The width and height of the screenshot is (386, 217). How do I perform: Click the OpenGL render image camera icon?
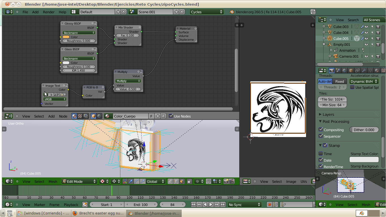pyautogui.click(x=226, y=181)
